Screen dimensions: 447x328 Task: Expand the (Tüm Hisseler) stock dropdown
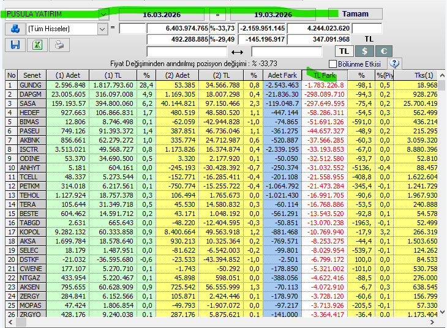click(x=102, y=29)
